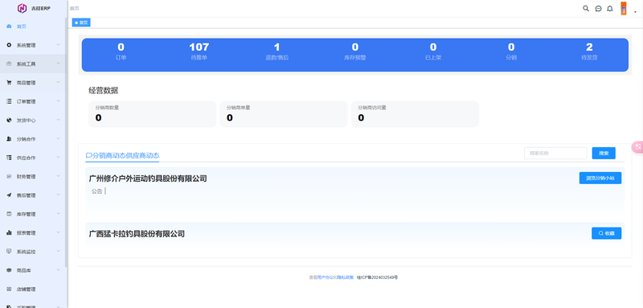This screenshot has height=308, width=643.
Task: Click company name 广西猛卡拉钓具股份有限公司
Action: coord(137,234)
